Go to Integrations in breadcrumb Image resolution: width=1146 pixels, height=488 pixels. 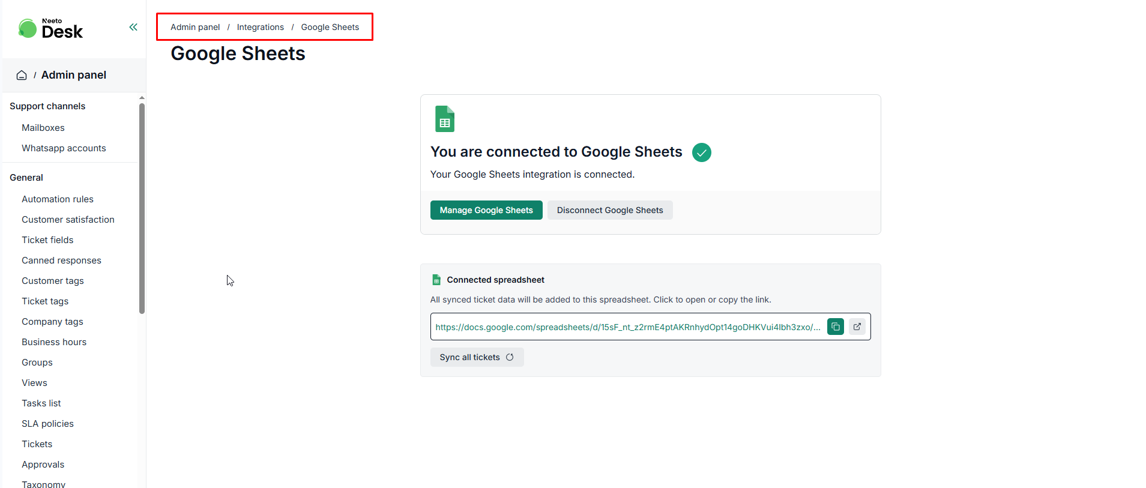tap(260, 27)
